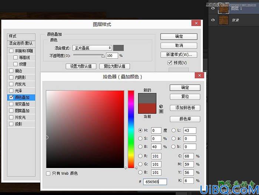Enable the 内阴影 checkbox
Screen dimensions: 259x195
(x=11, y=77)
